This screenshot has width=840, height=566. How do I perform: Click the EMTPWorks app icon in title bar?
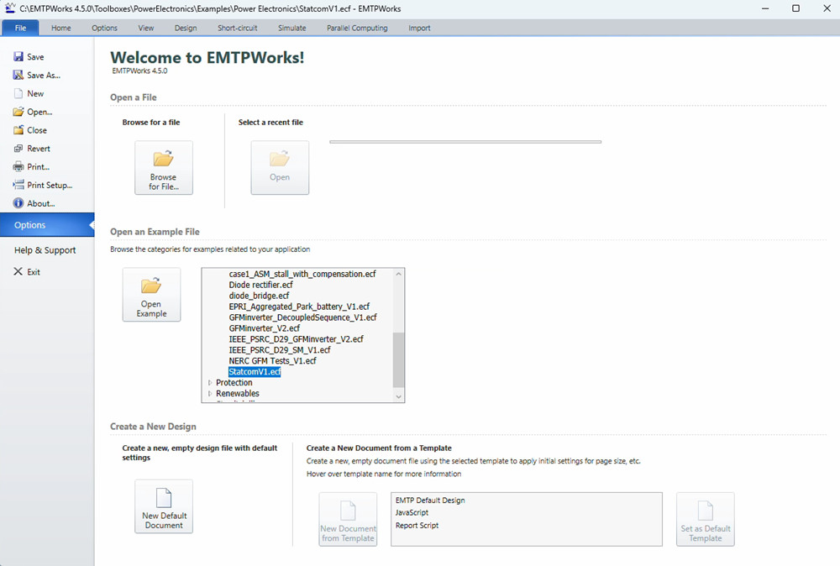click(10, 8)
